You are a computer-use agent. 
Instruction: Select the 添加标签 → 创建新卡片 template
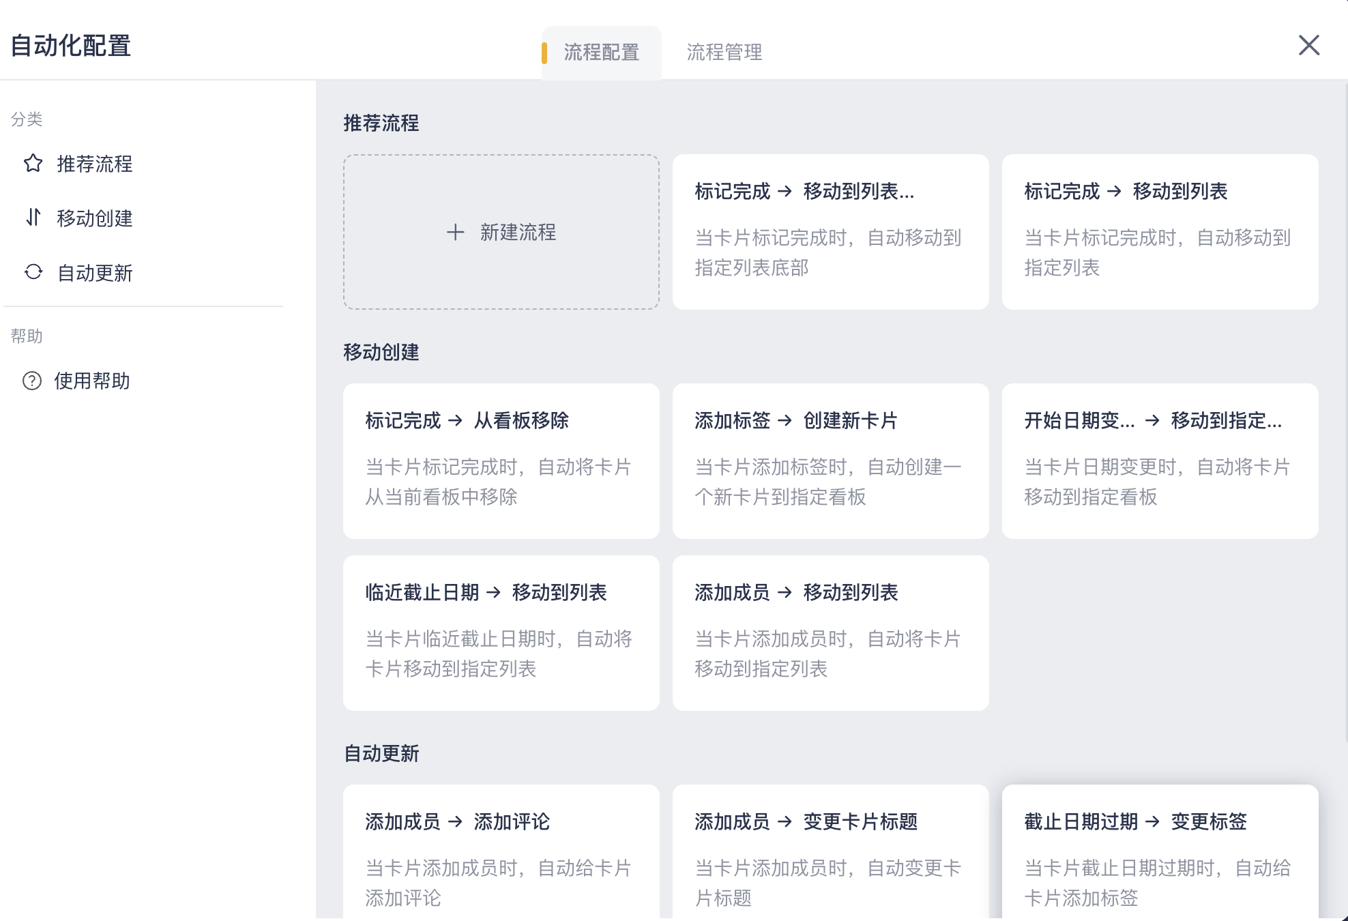point(830,460)
